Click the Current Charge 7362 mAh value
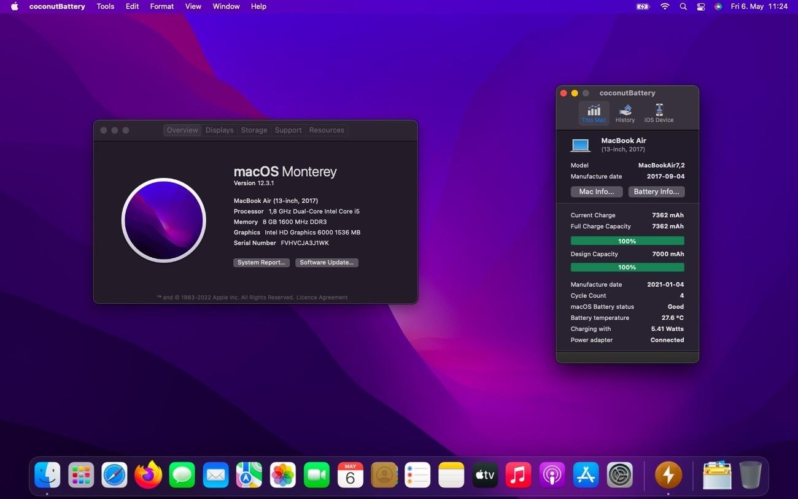798x499 pixels. coord(668,215)
